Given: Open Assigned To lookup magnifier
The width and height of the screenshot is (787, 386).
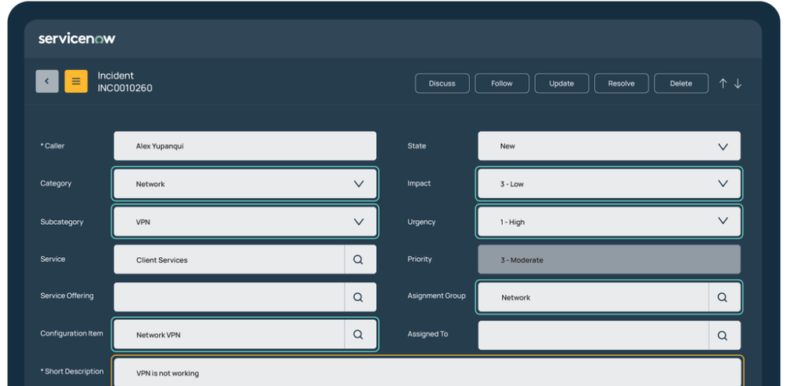Looking at the screenshot, I should (722, 336).
